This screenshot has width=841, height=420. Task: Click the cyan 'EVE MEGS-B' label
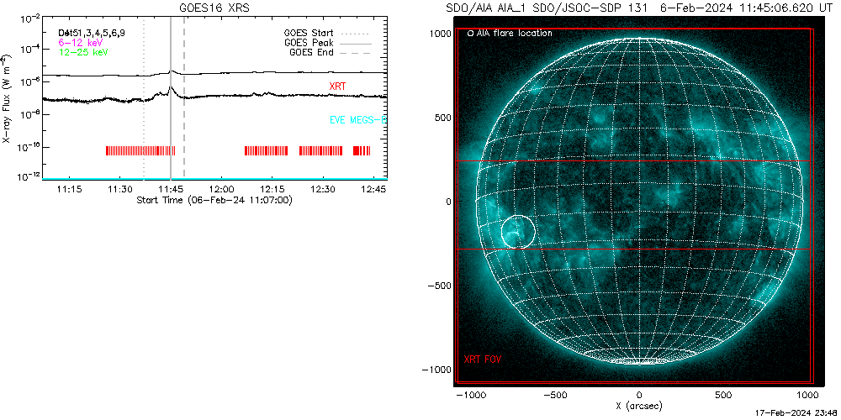357,120
